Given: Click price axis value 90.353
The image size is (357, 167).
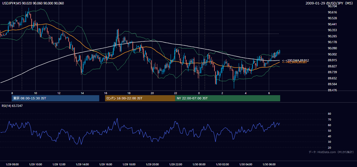Looking at the screenshot, I should pos(332,30).
